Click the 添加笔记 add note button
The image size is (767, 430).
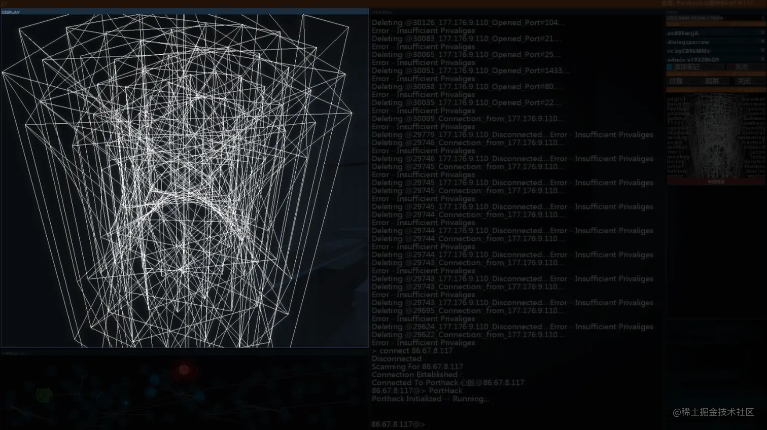tap(695, 66)
